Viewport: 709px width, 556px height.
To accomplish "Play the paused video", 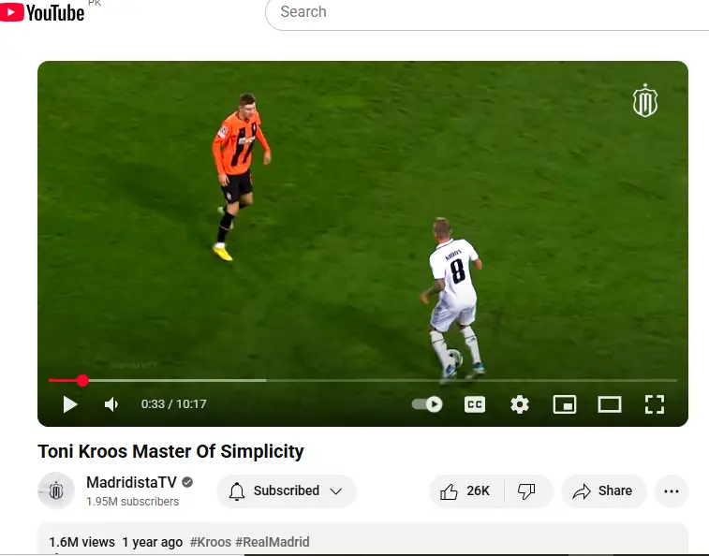I will [x=70, y=404].
